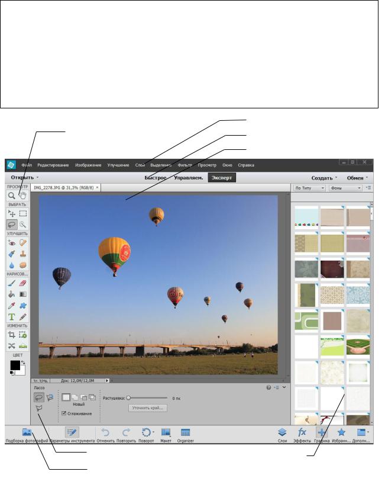The image size is (385, 478).
Task: Select the Rectangular Marquee tool
Action: tap(23, 213)
